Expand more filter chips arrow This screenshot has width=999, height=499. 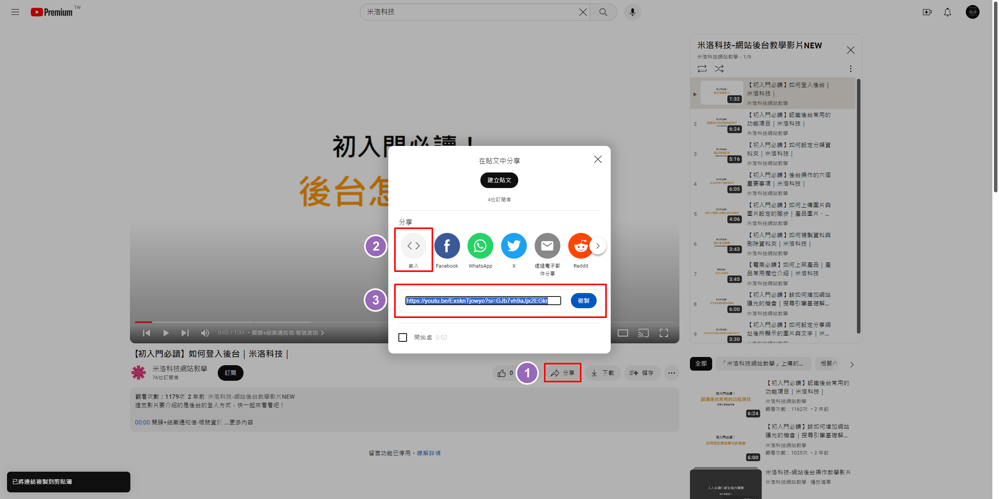[x=852, y=364]
